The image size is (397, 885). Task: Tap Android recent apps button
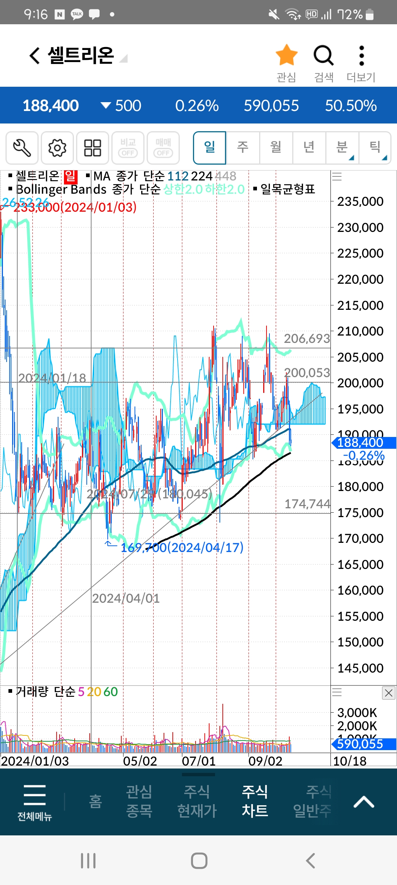coord(88,861)
